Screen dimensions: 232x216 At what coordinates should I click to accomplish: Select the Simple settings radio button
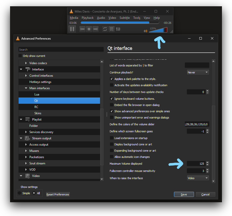19,193
